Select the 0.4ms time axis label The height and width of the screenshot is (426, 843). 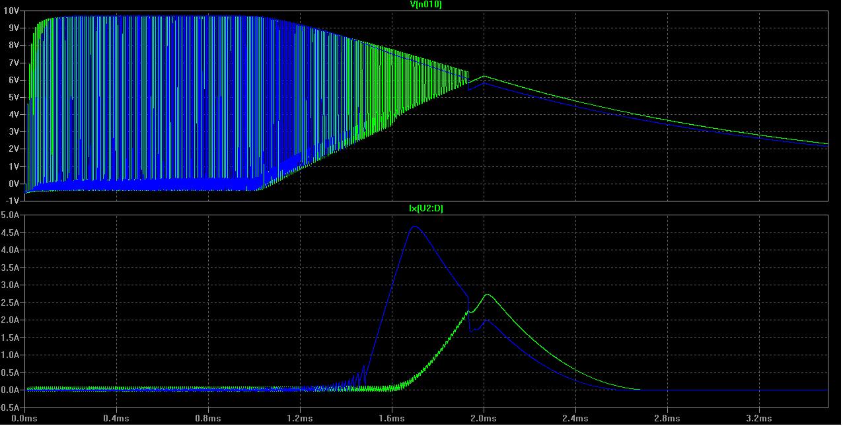pos(116,418)
